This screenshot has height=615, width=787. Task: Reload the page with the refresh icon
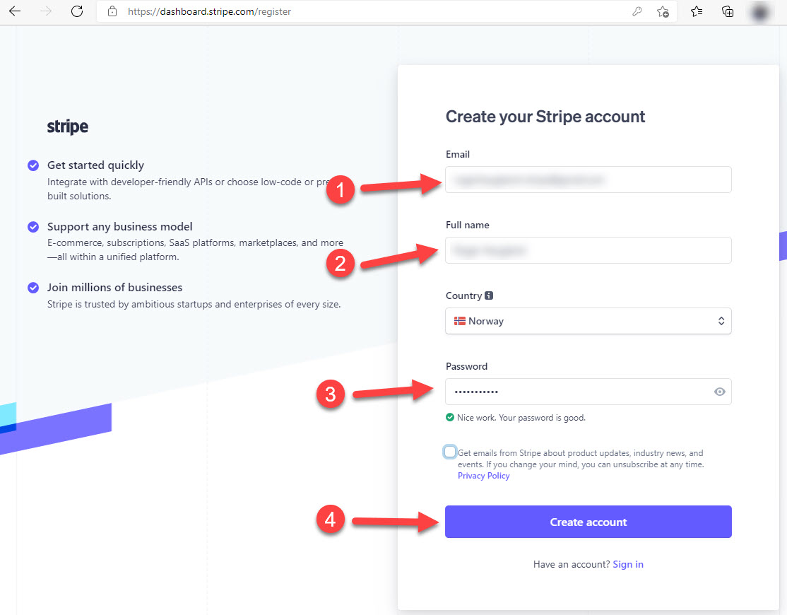click(77, 11)
